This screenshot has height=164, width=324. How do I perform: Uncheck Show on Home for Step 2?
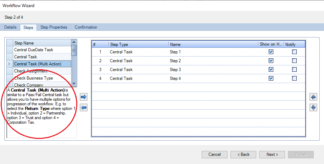pos(271,60)
